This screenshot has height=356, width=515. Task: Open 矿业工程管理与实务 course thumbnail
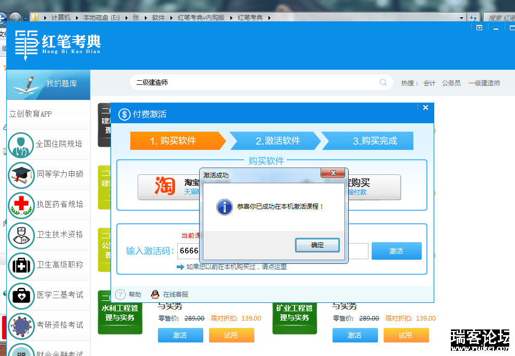click(295, 318)
